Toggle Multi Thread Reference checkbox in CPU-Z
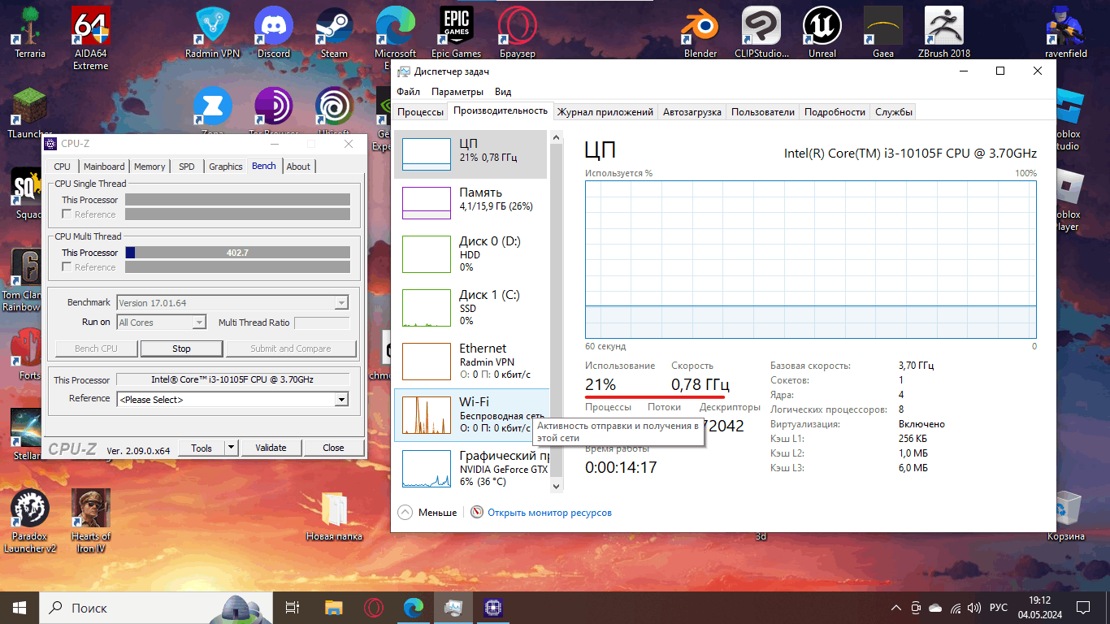The height and width of the screenshot is (624, 1110). point(67,267)
